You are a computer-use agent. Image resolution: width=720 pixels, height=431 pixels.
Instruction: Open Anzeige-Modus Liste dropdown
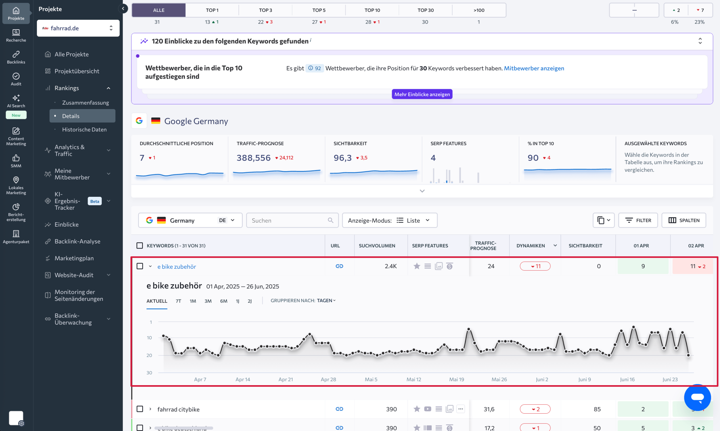390,220
